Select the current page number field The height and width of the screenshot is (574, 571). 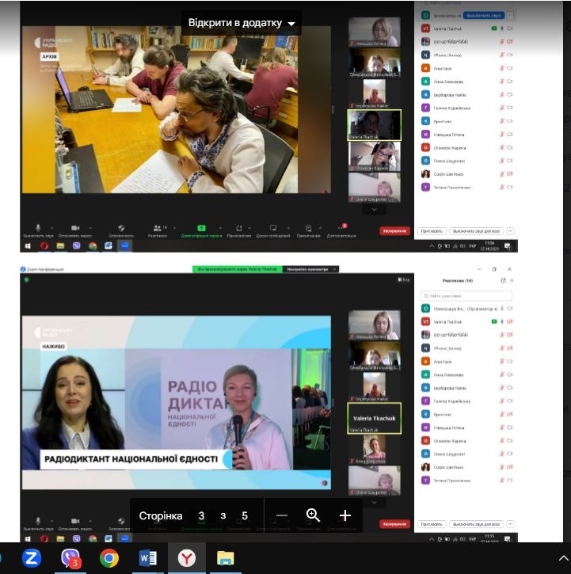coord(201,515)
